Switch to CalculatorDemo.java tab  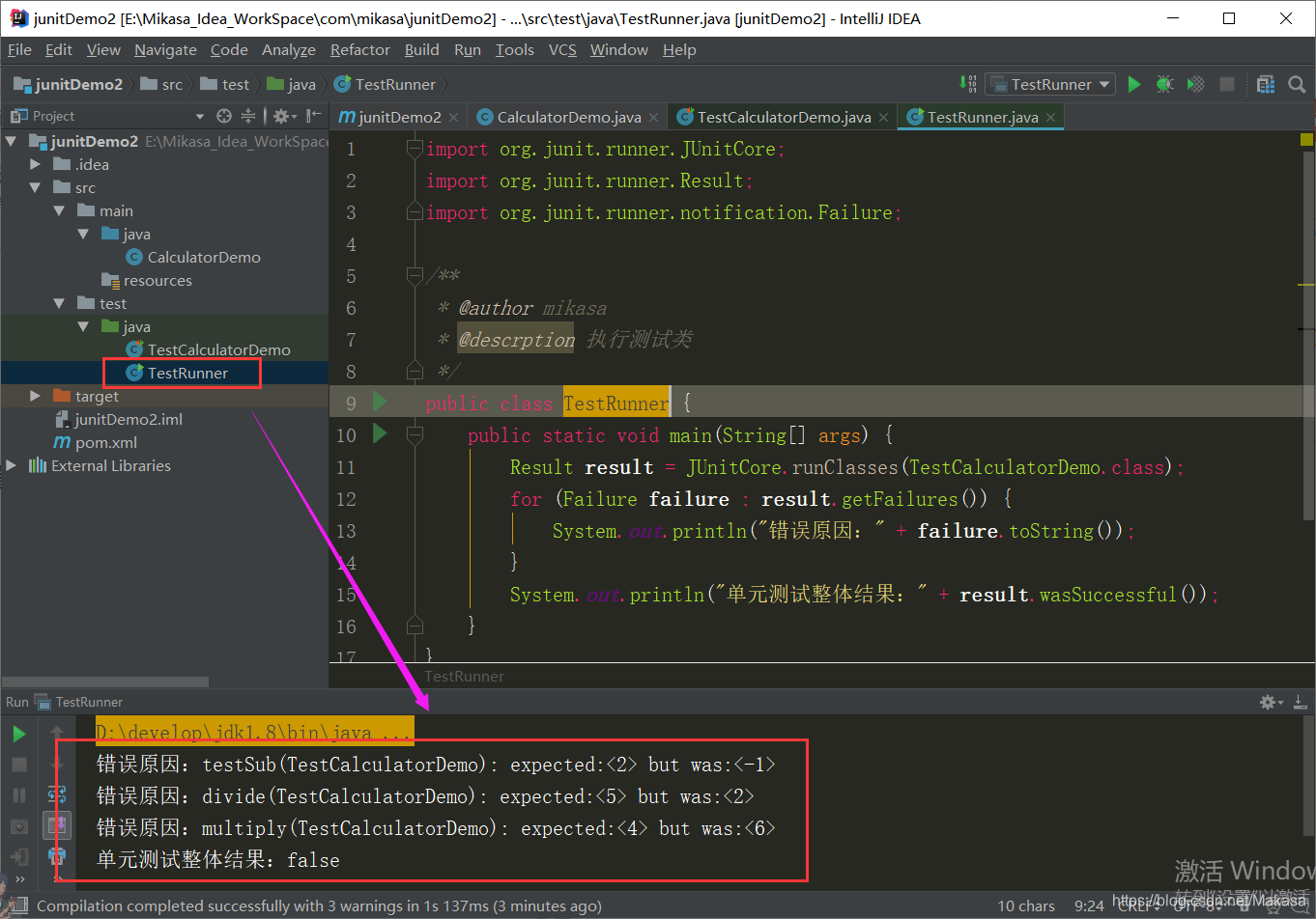568,117
